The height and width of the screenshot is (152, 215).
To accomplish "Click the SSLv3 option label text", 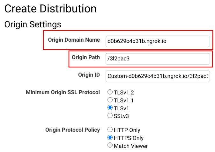I will 121,116.
